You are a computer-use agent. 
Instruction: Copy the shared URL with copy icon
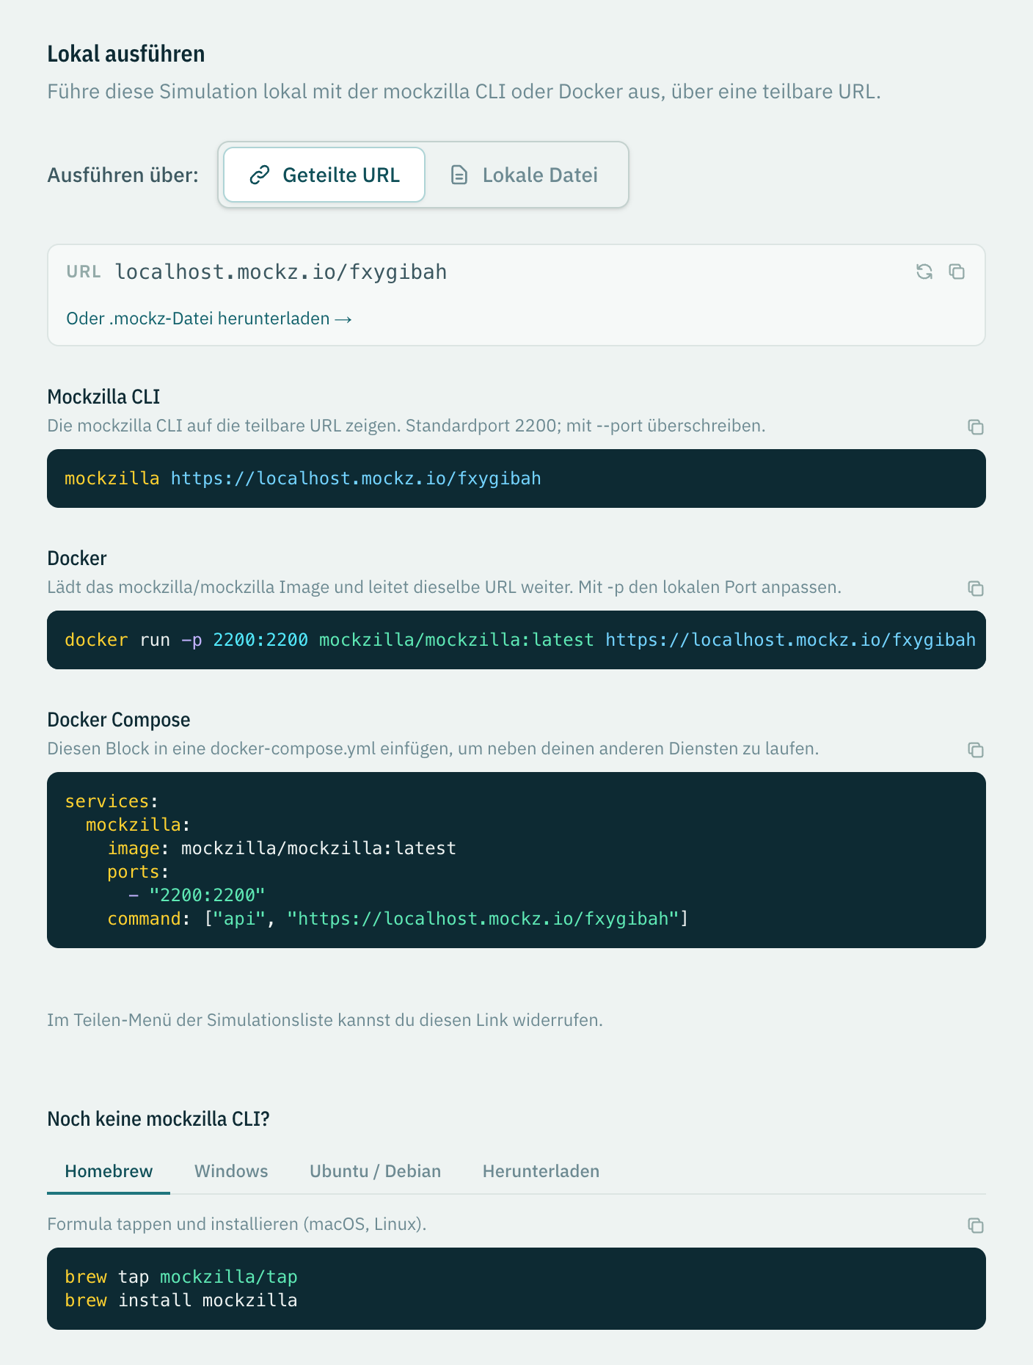(957, 272)
